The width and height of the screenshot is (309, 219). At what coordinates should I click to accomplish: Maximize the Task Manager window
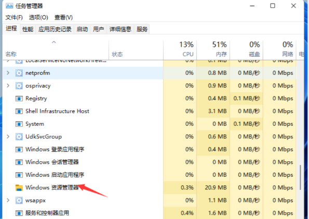(273, 6)
